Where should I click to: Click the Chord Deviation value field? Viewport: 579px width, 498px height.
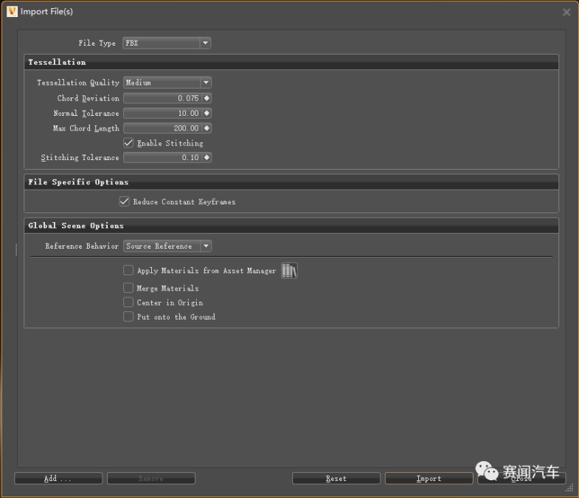coord(162,98)
